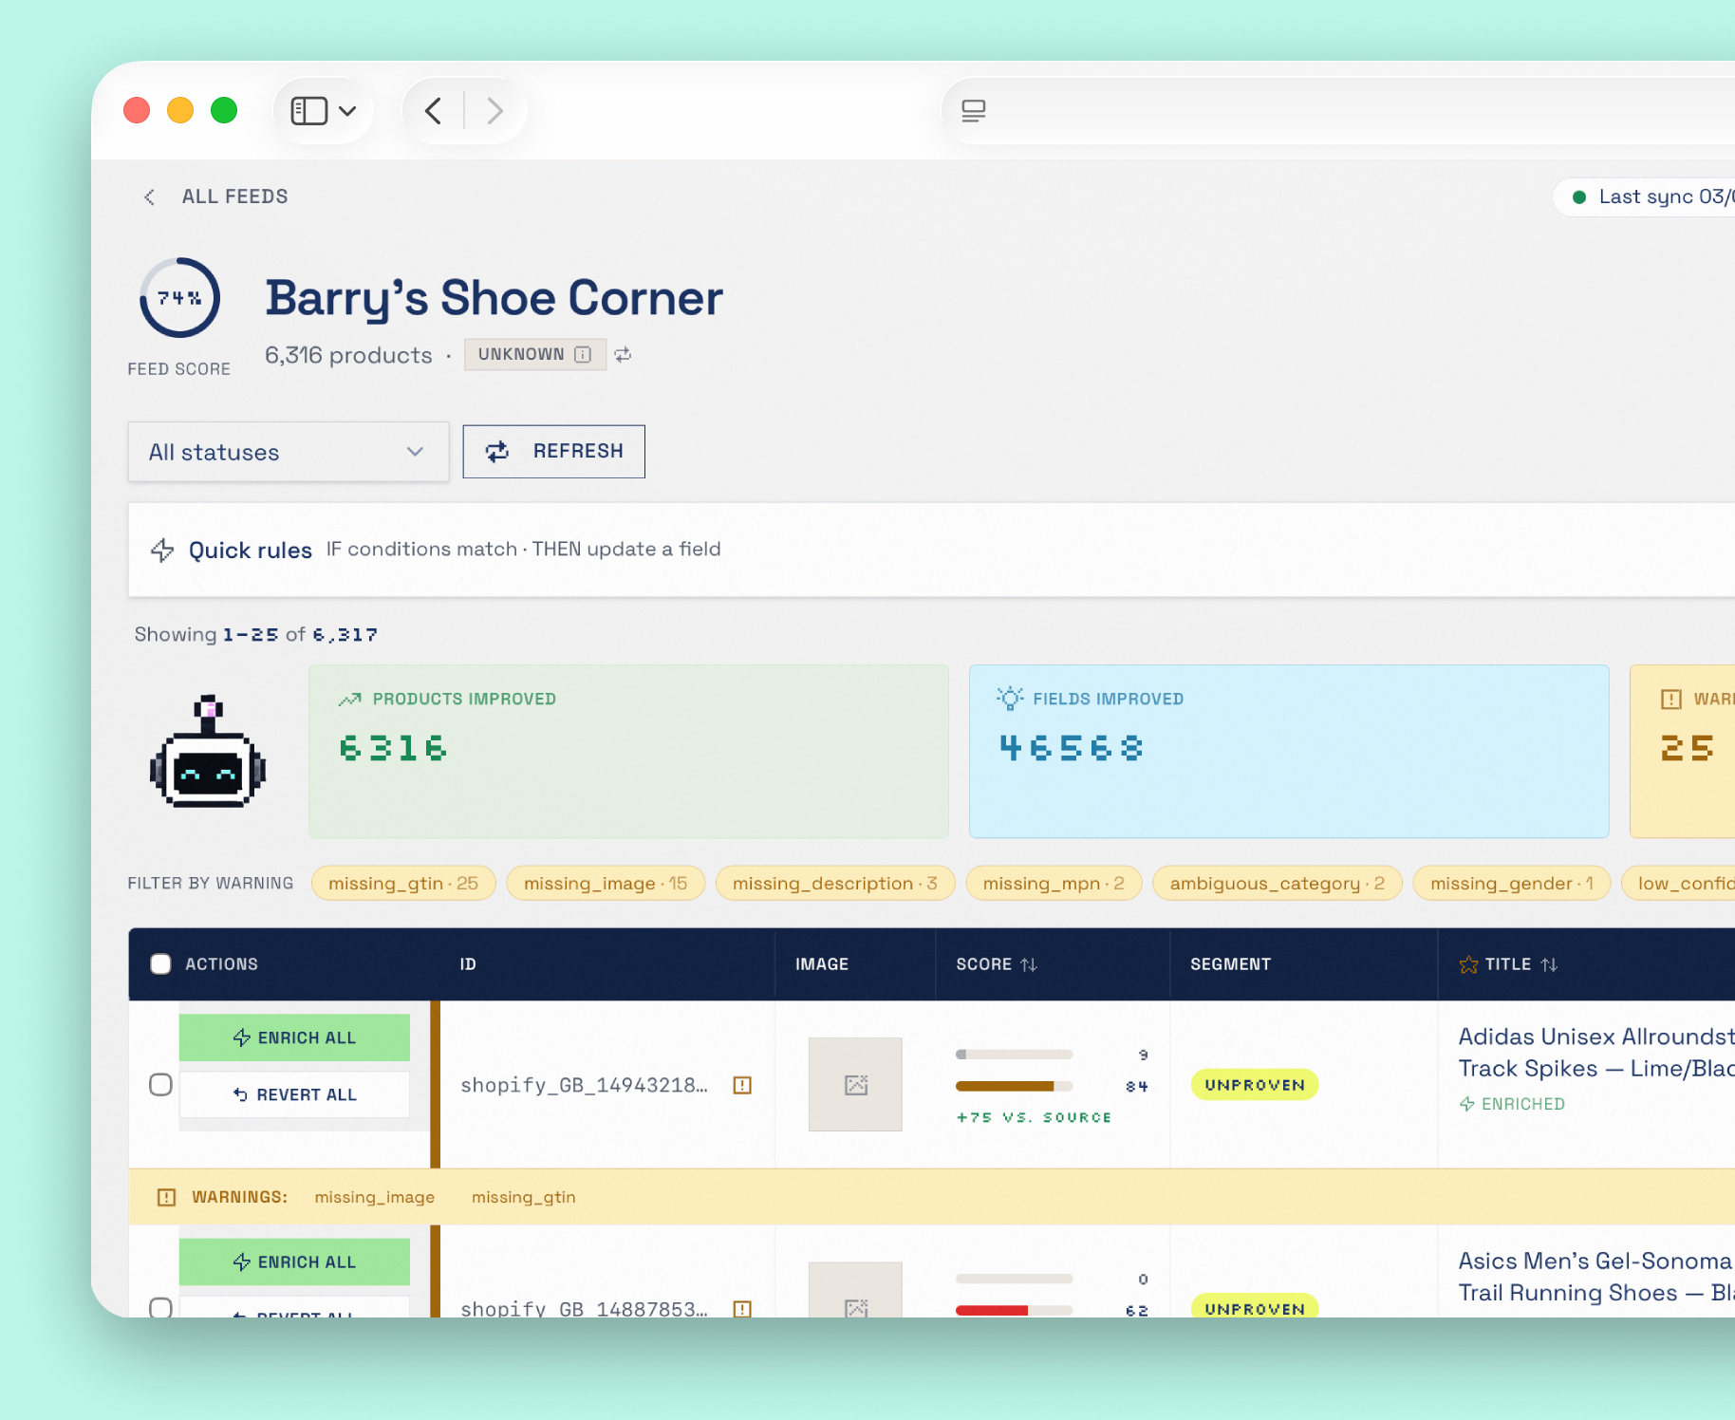Filter by ambiguous_category warning

tap(1278, 884)
